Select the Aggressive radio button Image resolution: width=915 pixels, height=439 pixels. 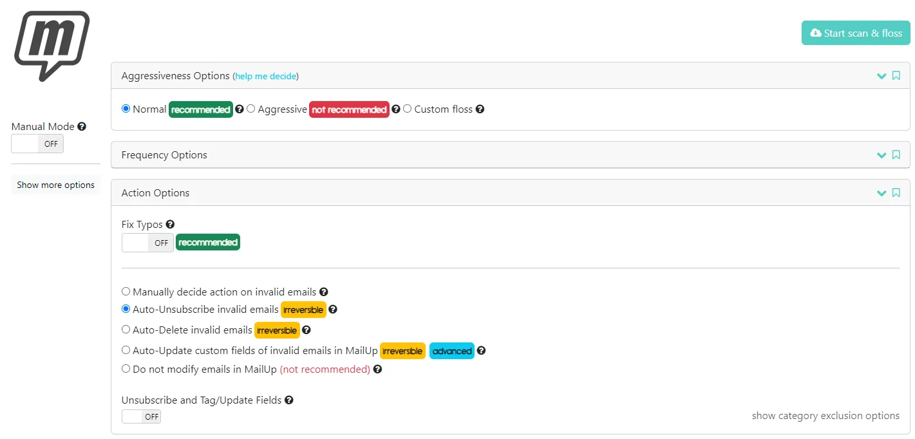(x=251, y=109)
